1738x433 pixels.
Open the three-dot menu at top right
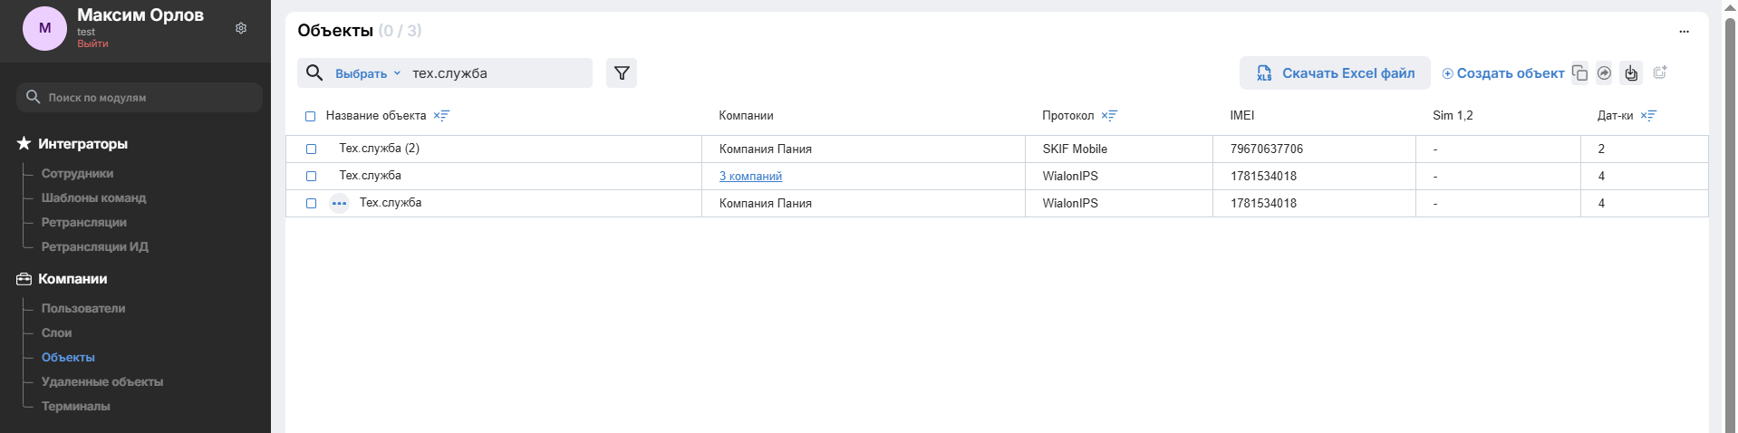[x=1684, y=31]
